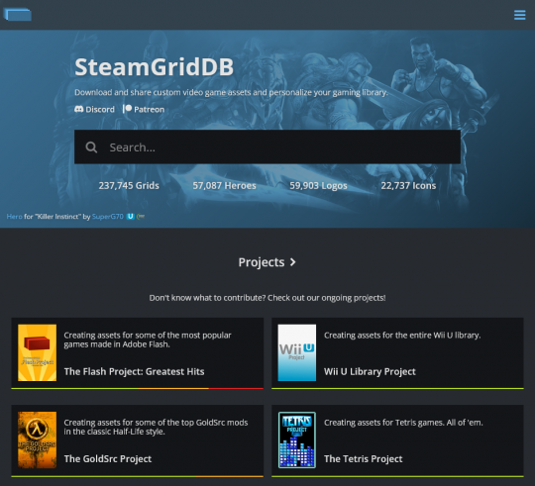
Task: Open the hamburger menu icon
Action: [520, 15]
